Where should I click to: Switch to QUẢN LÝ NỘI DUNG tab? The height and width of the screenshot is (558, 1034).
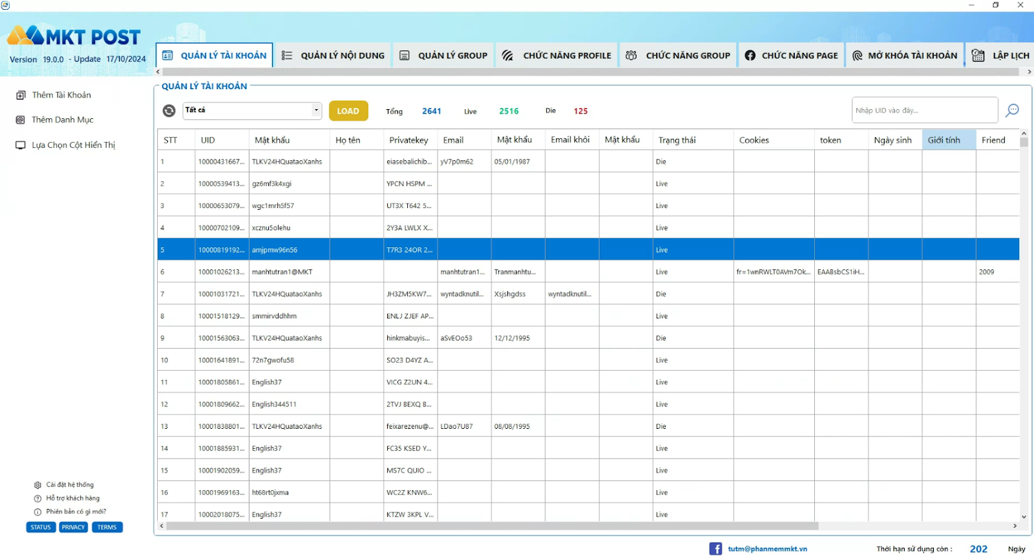333,56
